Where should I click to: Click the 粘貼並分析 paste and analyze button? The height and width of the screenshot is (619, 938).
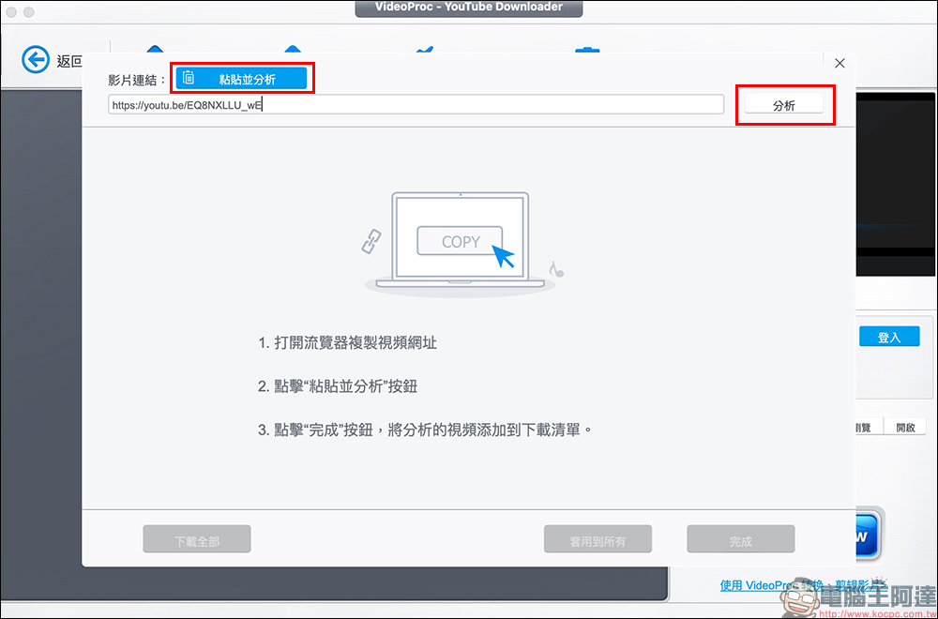click(x=241, y=79)
